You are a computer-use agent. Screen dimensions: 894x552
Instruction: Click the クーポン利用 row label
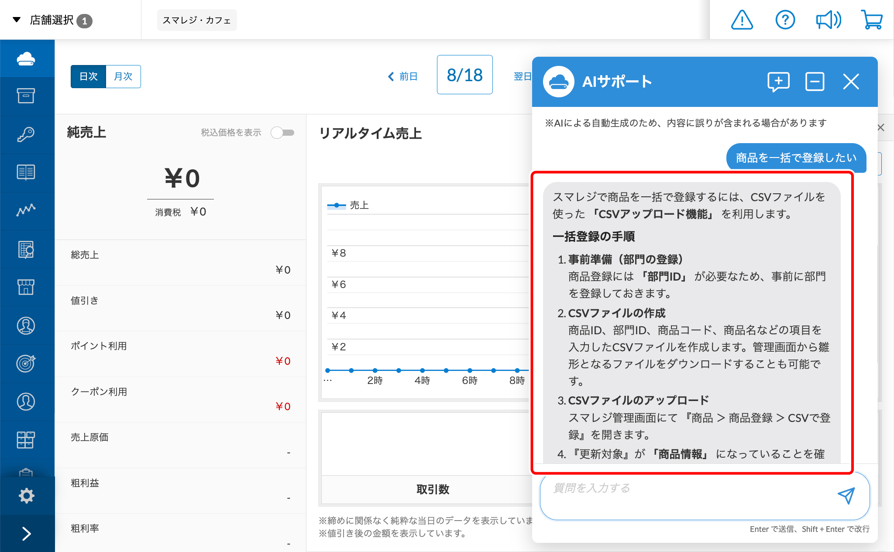point(99,392)
